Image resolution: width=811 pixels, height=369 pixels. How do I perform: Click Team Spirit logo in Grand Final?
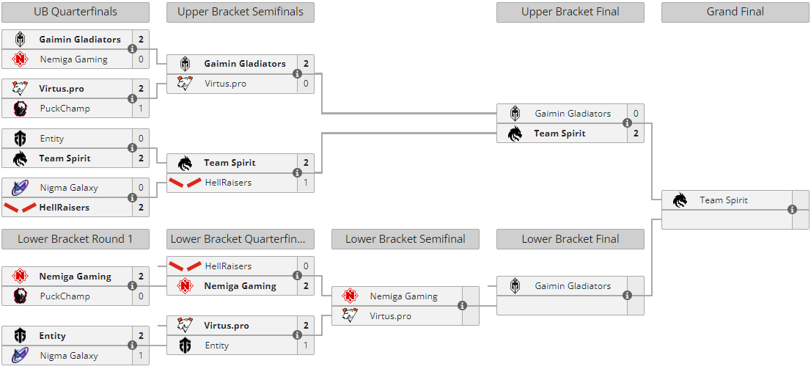[680, 200]
